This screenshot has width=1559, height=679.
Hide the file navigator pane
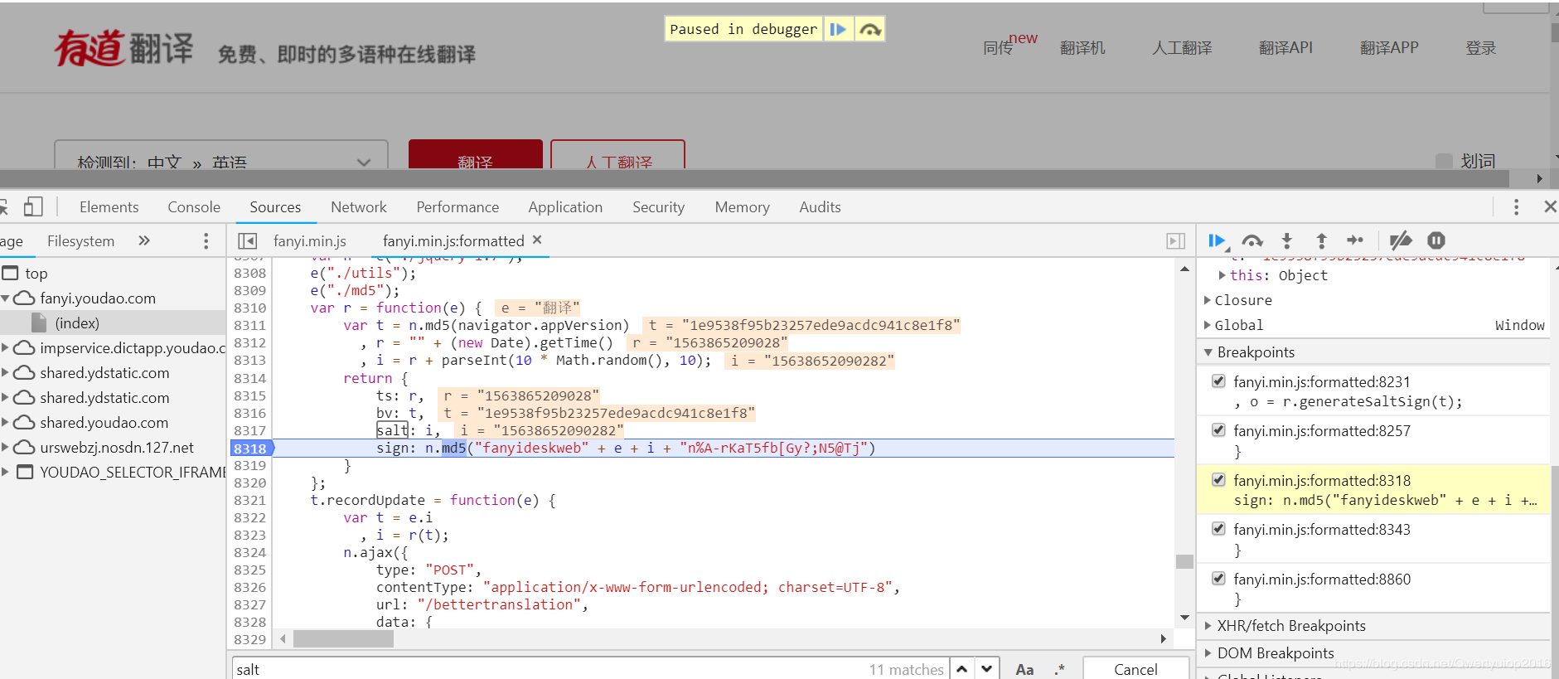click(x=247, y=240)
